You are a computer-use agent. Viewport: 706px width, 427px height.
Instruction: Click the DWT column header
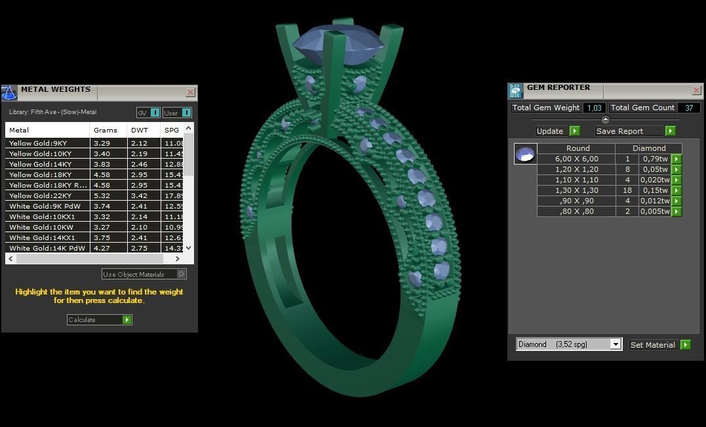click(144, 130)
